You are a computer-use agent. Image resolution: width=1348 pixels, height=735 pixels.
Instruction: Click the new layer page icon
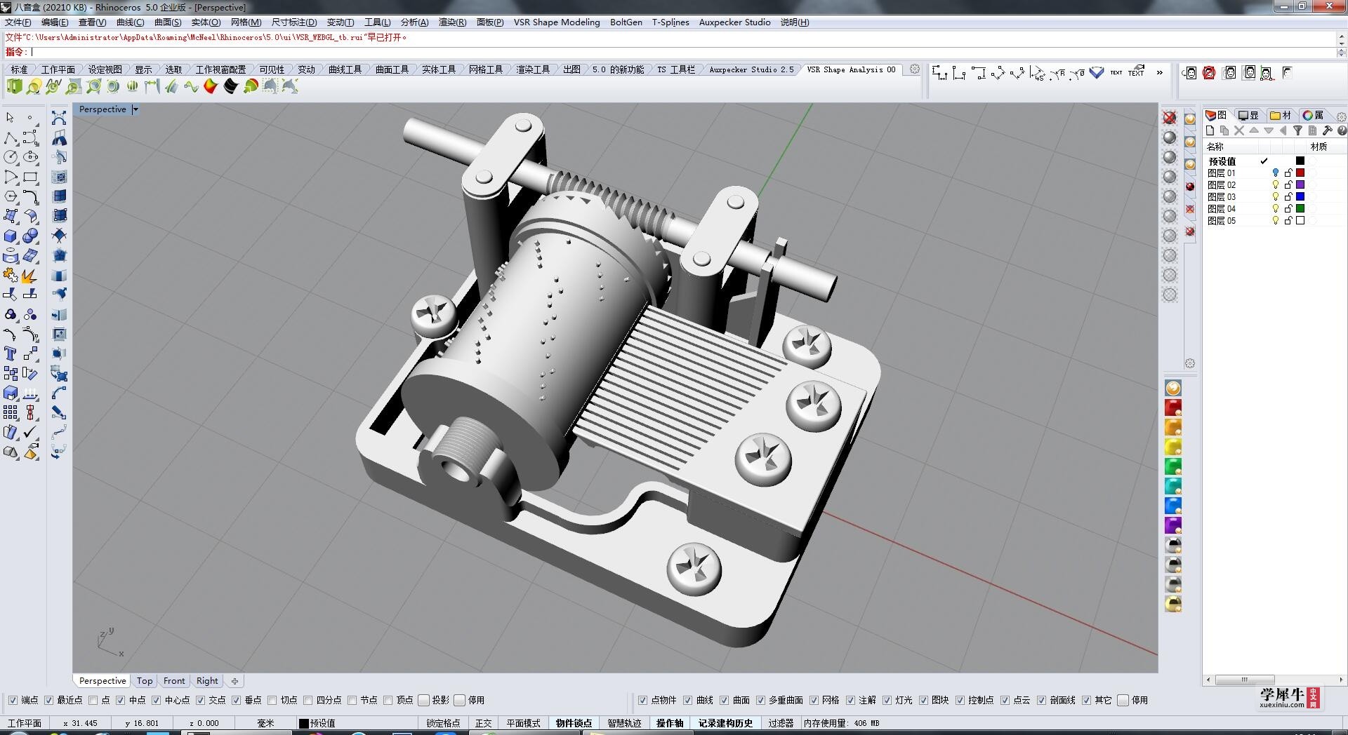1210,130
